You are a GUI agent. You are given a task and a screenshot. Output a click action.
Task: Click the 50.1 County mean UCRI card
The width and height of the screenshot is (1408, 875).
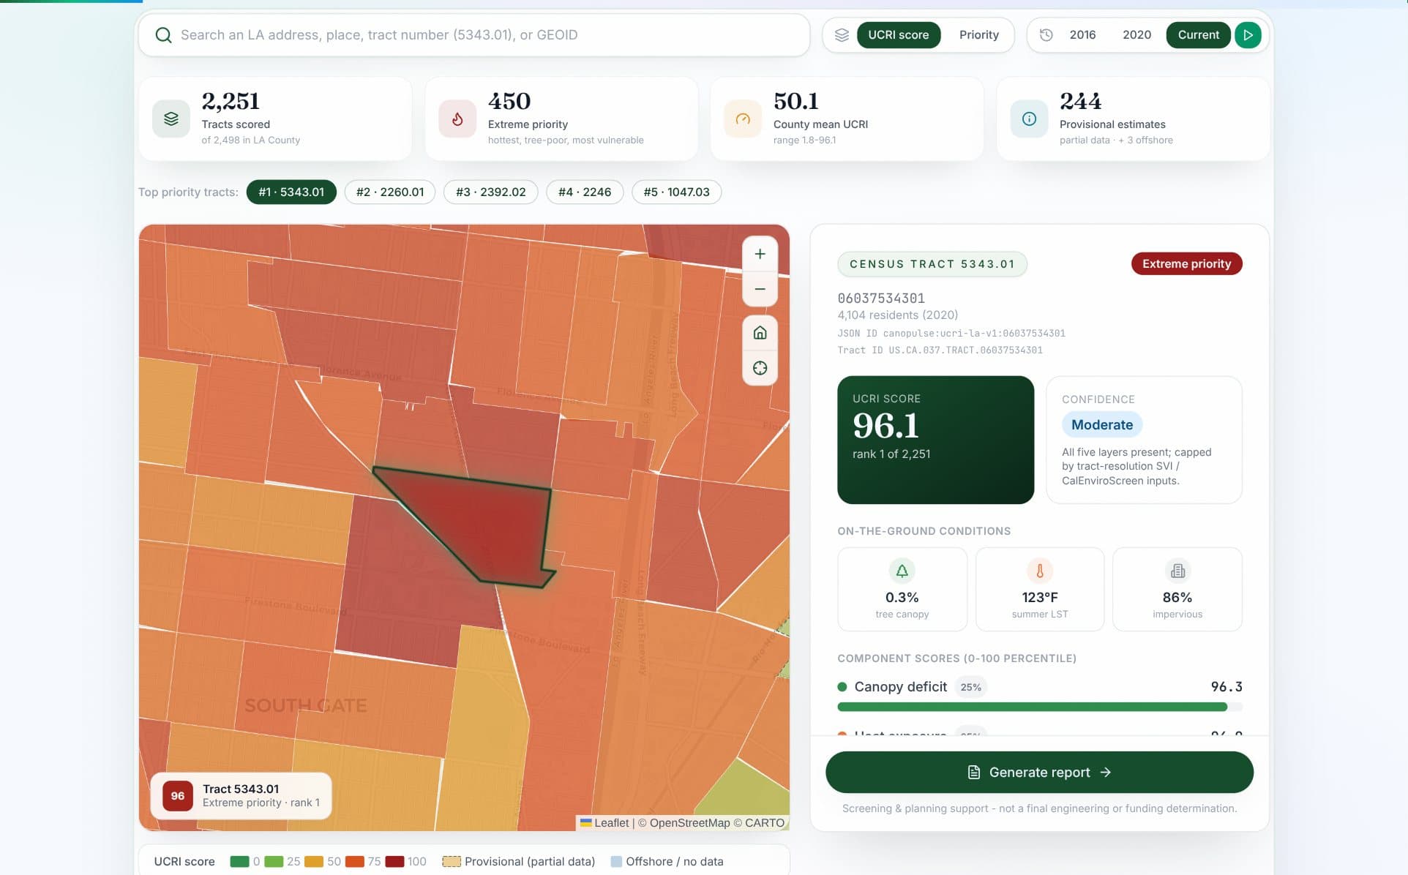pos(847,119)
